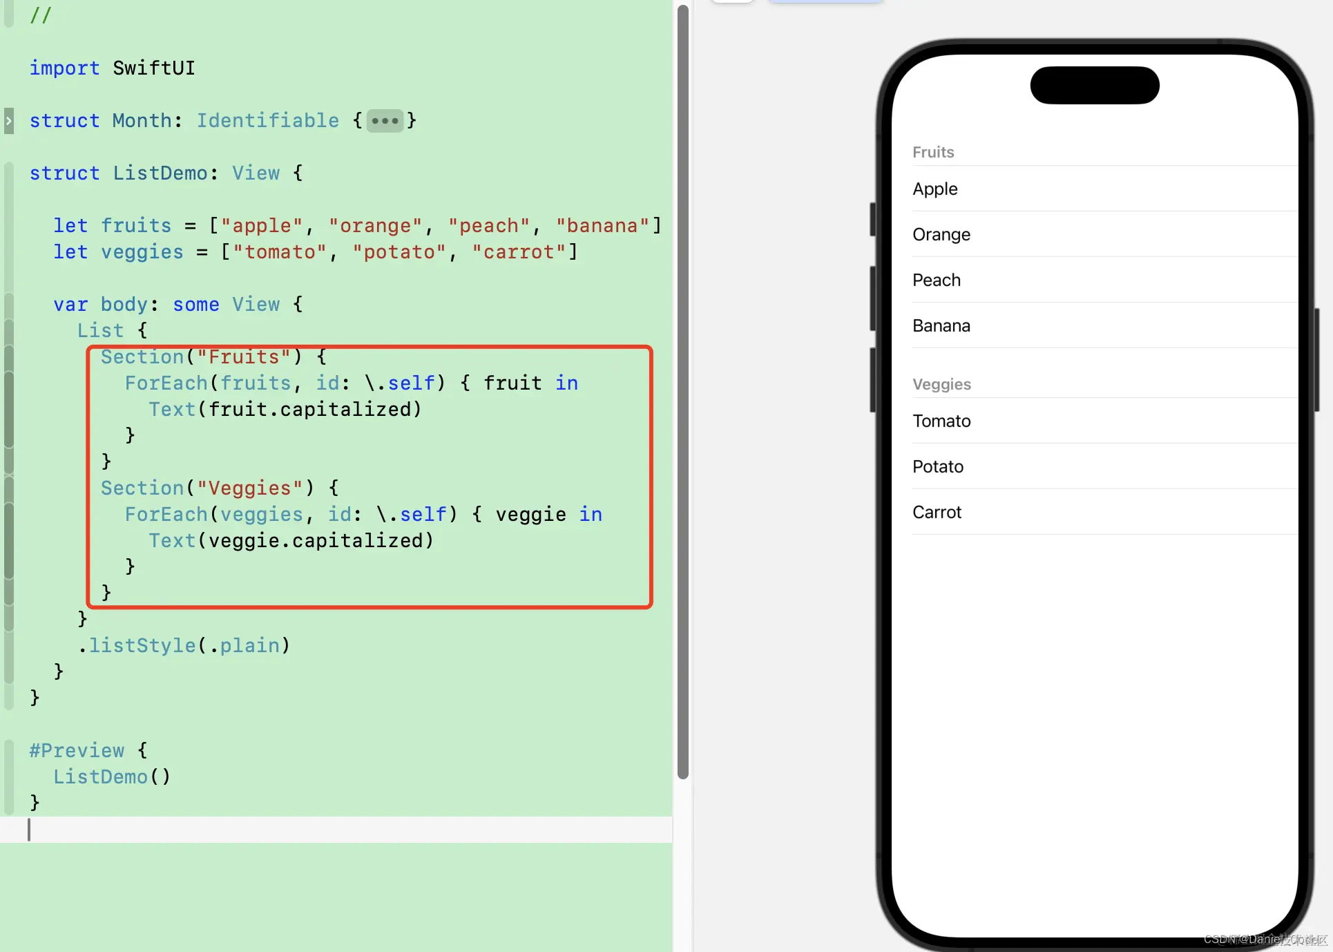Click the Dynamic Island on the preview device
The image size is (1333, 952).
[x=1095, y=86]
